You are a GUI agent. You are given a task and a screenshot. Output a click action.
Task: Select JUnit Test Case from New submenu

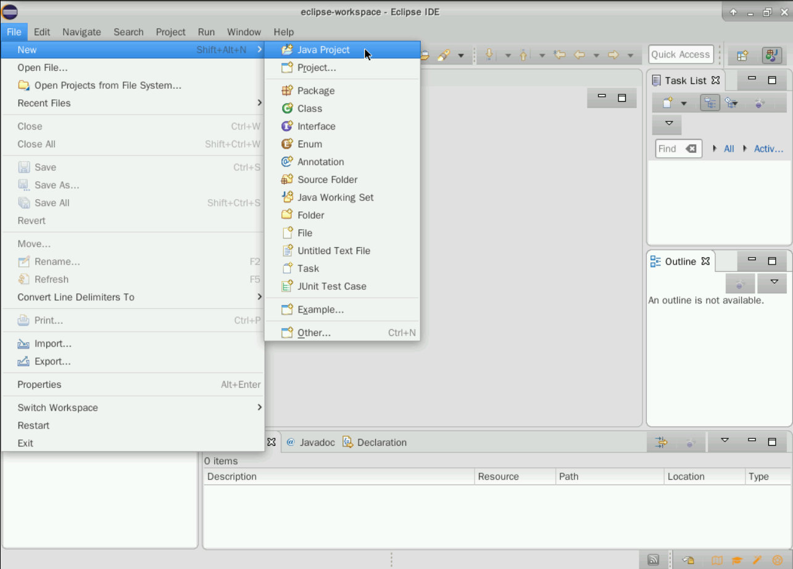(x=331, y=287)
